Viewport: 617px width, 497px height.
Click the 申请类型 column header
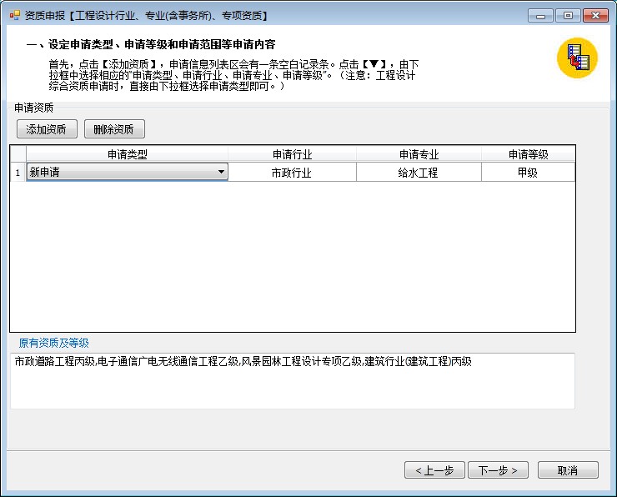[127, 154]
